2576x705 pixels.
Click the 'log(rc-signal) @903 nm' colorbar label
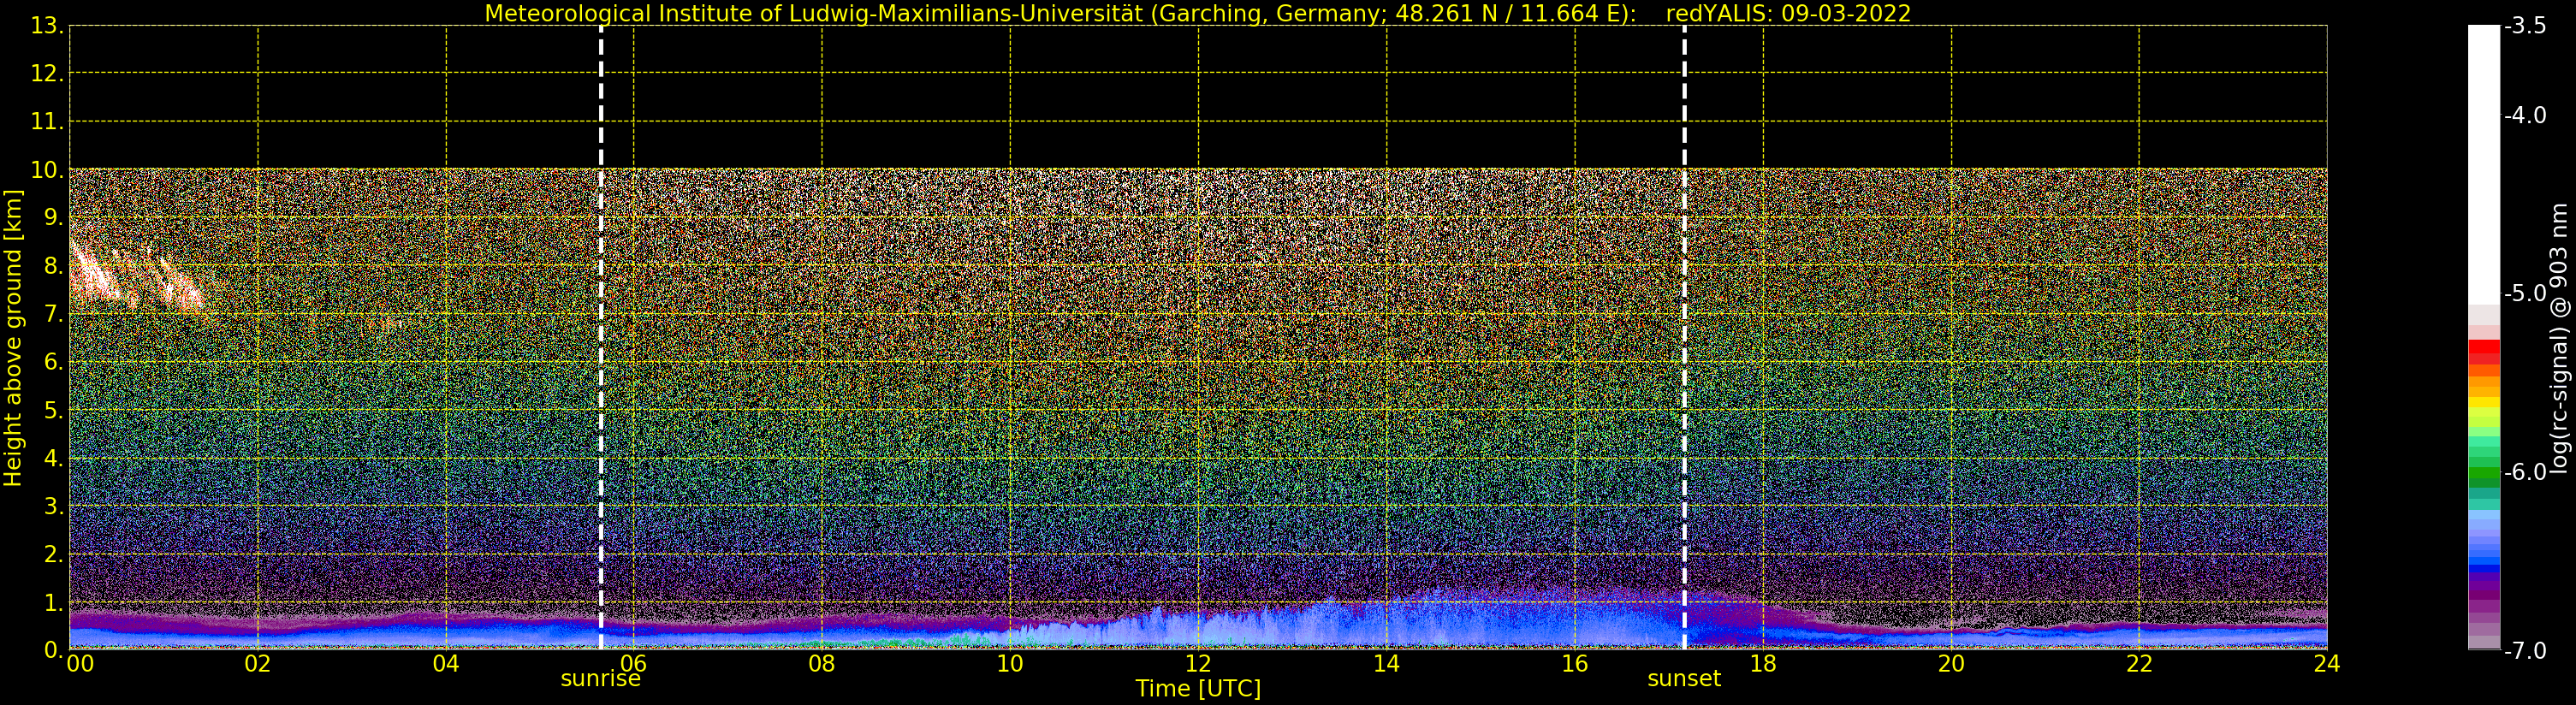coord(2558,338)
